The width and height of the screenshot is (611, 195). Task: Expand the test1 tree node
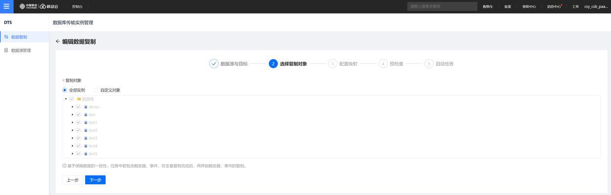tap(72, 122)
